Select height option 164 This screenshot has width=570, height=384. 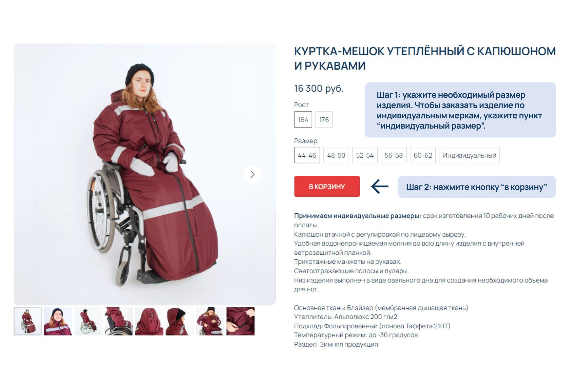pyautogui.click(x=303, y=119)
